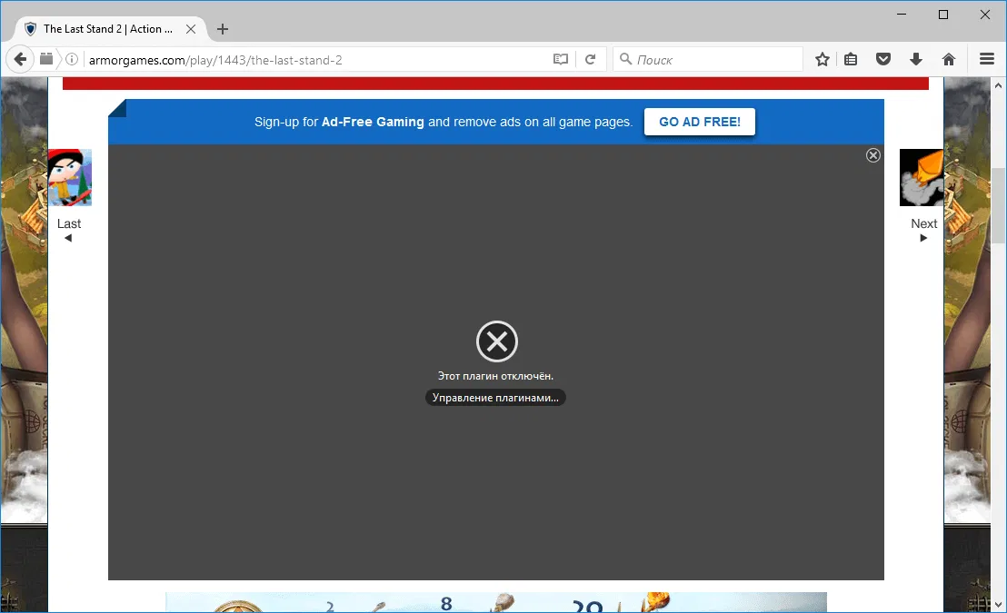Go to the Next game thumbnail

coord(922,177)
